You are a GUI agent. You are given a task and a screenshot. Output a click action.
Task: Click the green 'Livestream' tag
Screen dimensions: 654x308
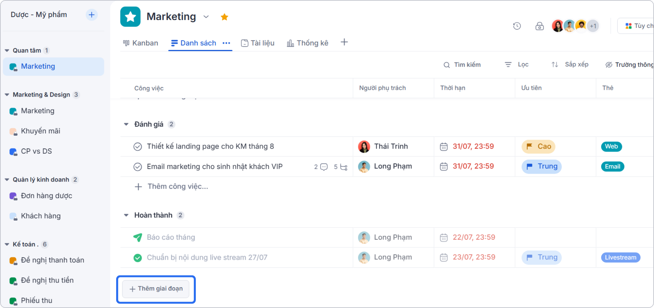[x=620, y=257]
